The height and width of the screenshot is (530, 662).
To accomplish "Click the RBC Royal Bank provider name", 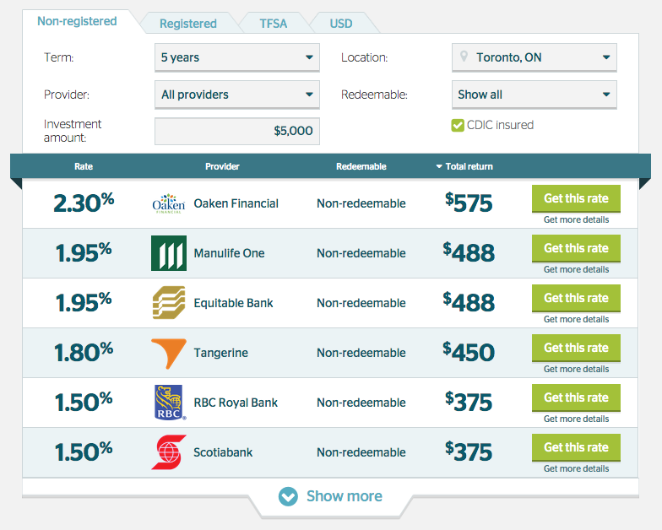I will pos(236,403).
